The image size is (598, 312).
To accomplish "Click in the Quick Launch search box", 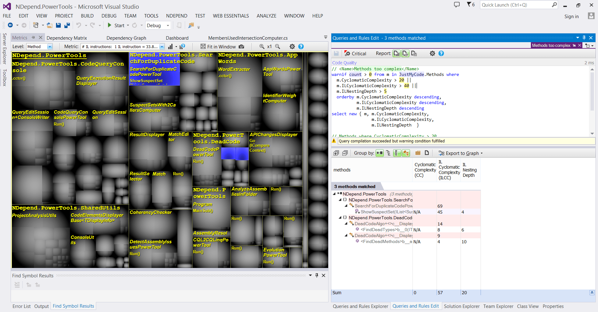I will tap(515, 5).
